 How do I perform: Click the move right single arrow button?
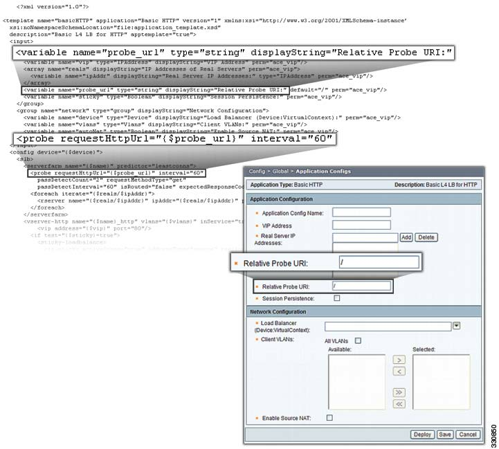[x=399, y=360]
